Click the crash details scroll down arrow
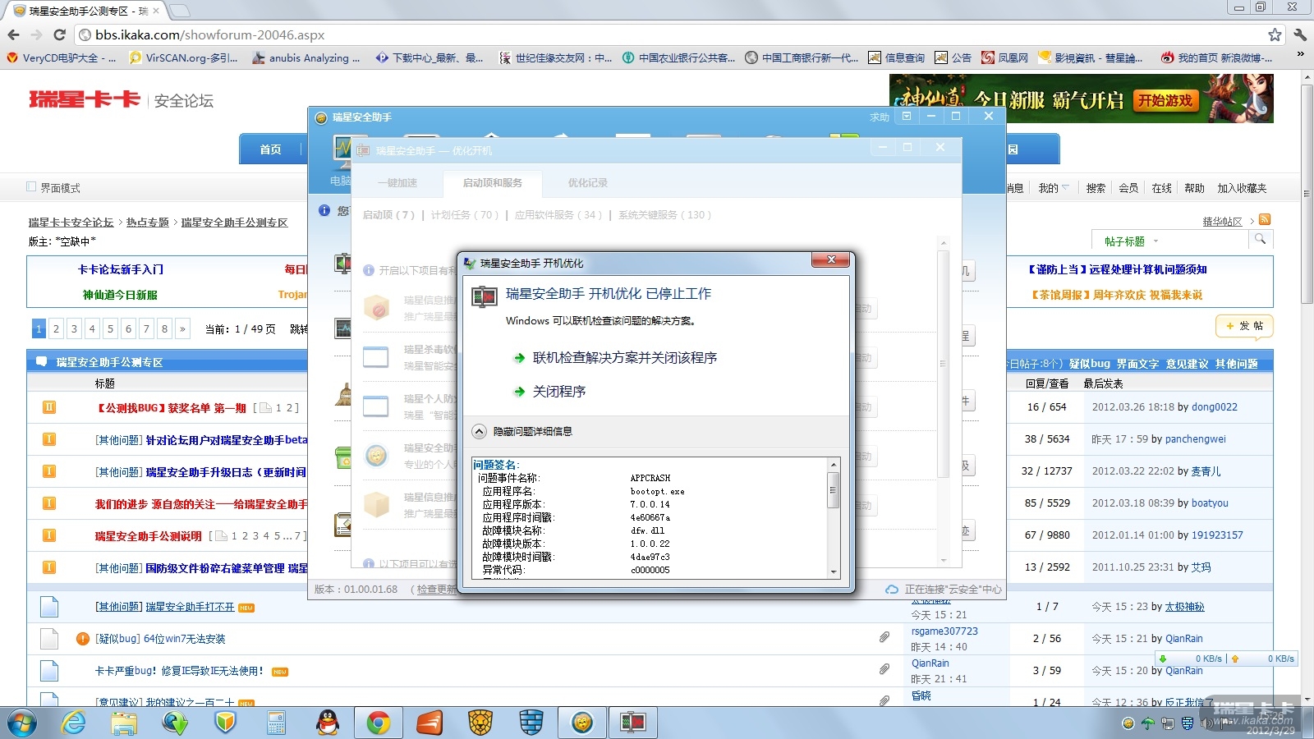Viewport: 1314px width, 739px height. point(834,571)
